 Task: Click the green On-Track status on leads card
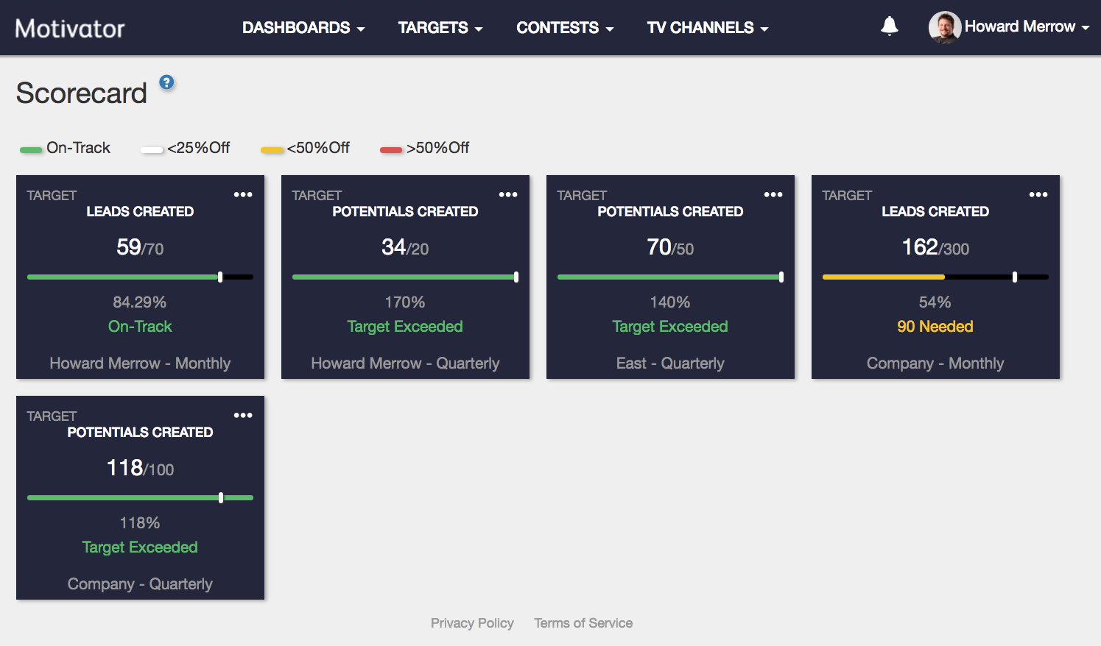(x=140, y=327)
